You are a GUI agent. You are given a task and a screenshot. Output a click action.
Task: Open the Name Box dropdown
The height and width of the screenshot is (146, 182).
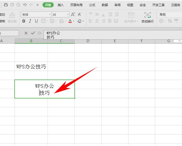click(18, 33)
